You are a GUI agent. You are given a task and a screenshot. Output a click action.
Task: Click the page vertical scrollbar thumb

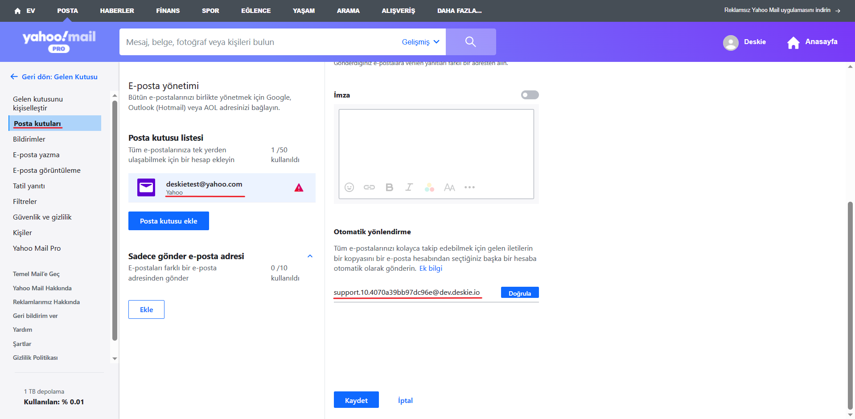(x=850, y=305)
